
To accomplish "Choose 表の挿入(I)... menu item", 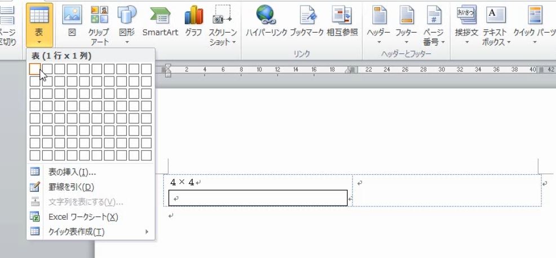I will [91, 173].
